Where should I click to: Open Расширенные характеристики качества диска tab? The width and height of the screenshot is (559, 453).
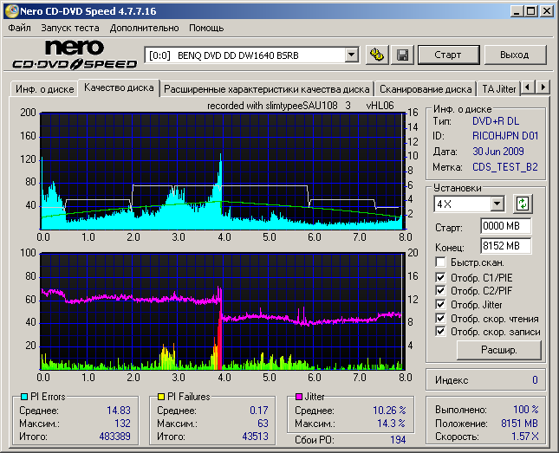tap(267, 89)
